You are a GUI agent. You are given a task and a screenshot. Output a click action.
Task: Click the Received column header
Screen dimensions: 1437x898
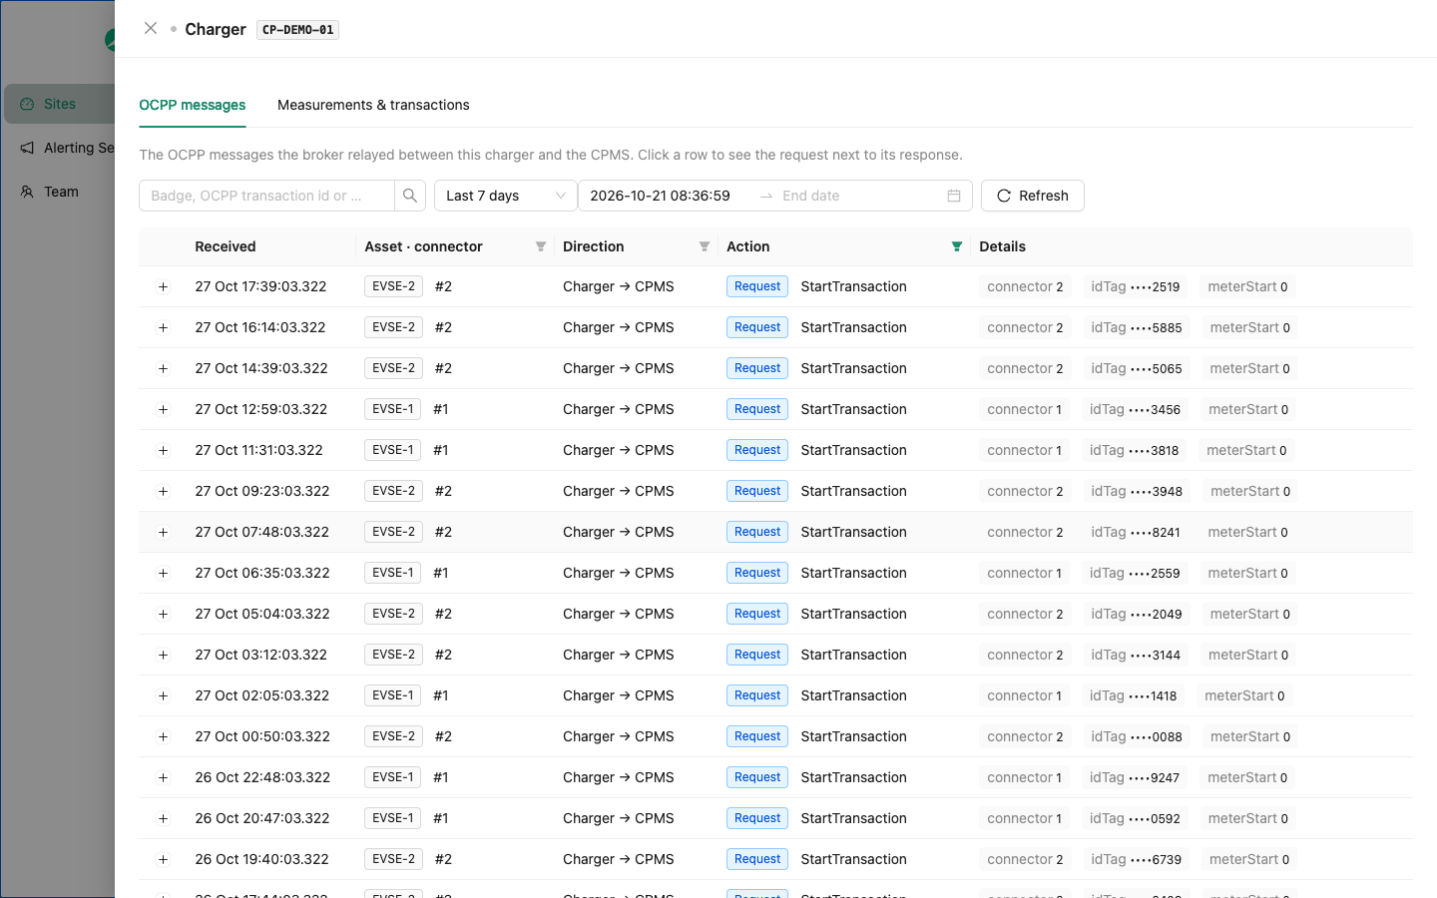(x=226, y=246)
